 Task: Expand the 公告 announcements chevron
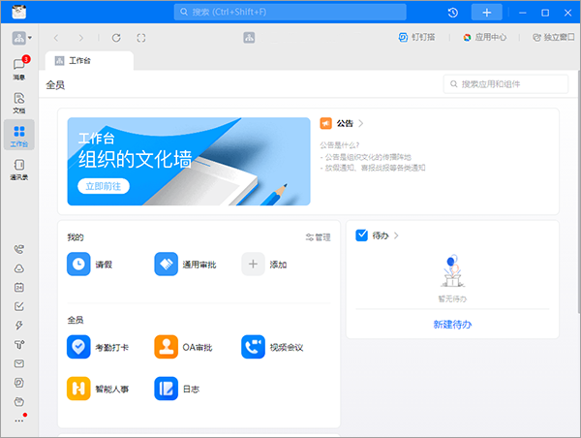pyautogui.click(x=361, y=123)
